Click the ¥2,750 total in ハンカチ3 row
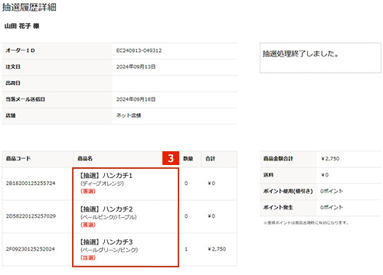Screen dimensions: 383x275 217,249
